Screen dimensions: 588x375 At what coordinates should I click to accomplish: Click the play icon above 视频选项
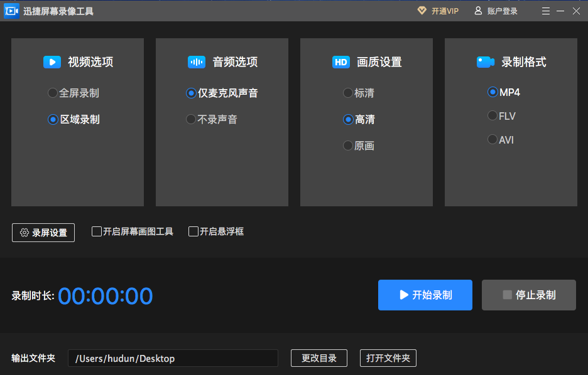[52, 62]
